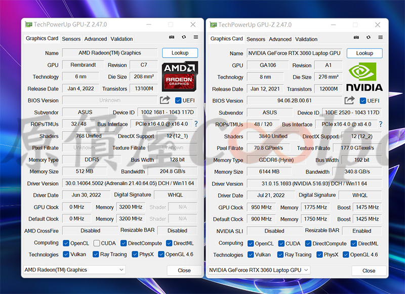The height and width of the screenshot is (294, 405).
Task: Toggle the UEFI checkbox in NVIDIA window
Action: [x=362, y=101]
